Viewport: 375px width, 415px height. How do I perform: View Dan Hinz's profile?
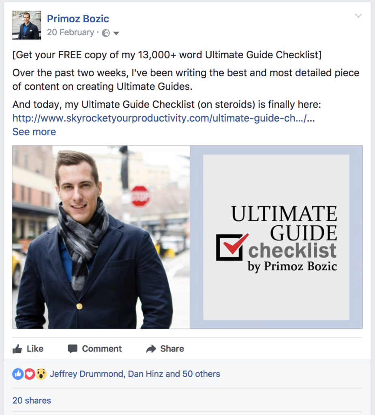click(146, 374)
